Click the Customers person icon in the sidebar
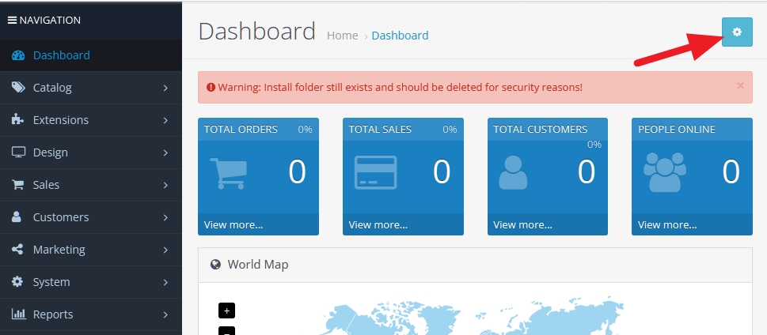767x335 pixels. click(17, 216)
